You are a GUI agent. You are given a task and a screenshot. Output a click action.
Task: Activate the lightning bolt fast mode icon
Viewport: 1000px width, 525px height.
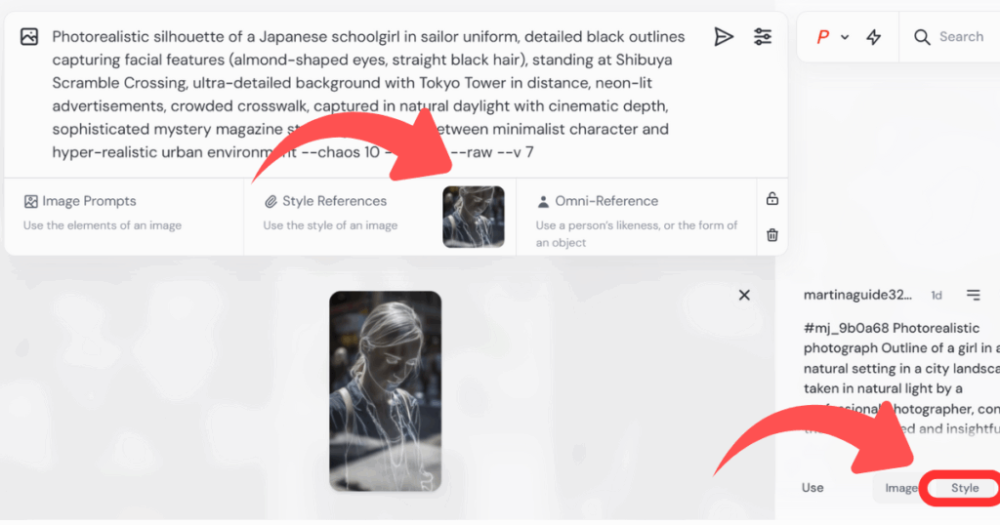[874, 37]
